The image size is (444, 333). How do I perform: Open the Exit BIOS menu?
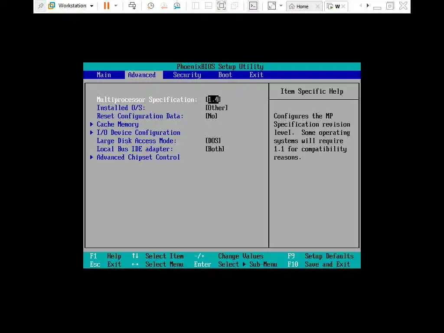256,75
